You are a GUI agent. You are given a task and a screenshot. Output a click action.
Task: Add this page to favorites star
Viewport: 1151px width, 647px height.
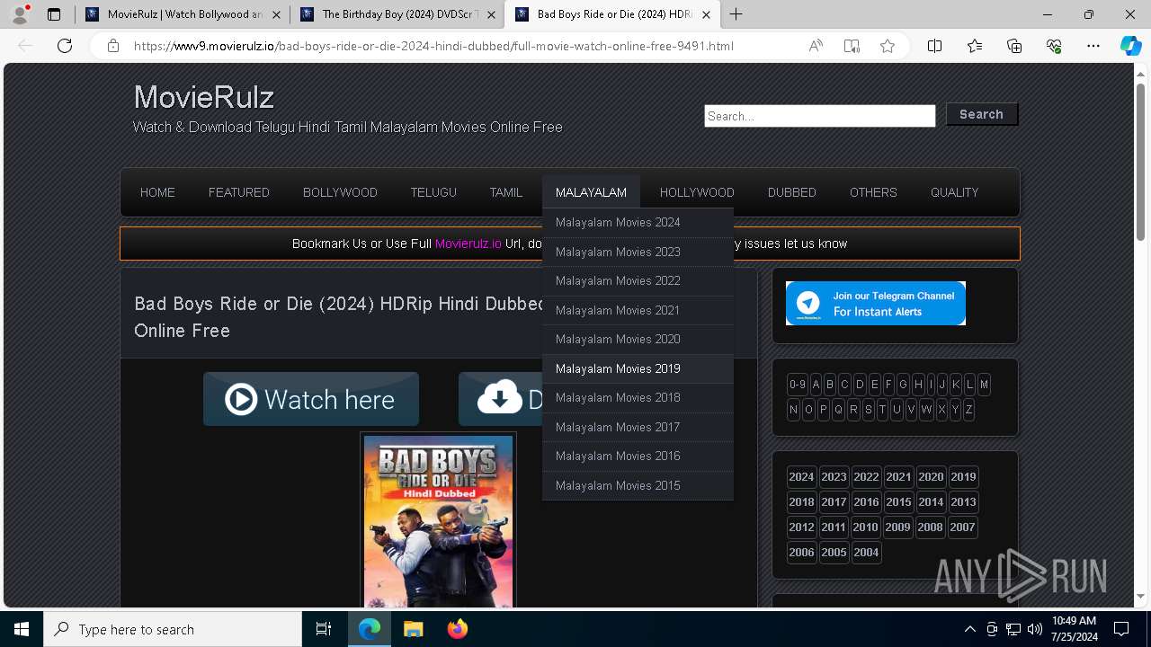pos(888,46)
